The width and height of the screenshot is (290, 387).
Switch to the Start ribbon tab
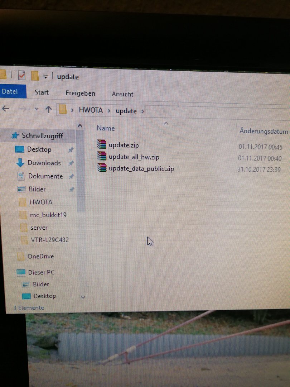point(42,92)
